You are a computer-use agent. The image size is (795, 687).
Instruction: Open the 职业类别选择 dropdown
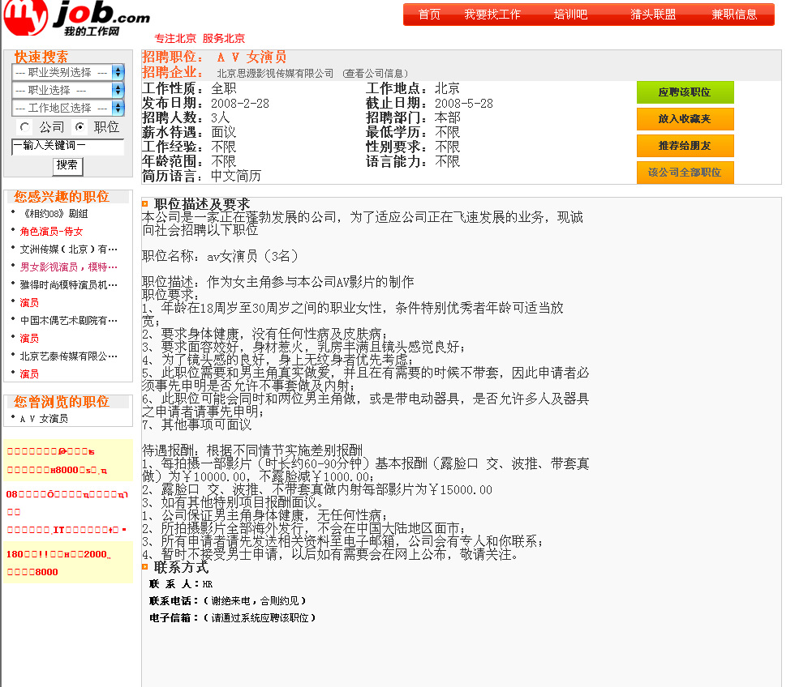tap(68, 72)
